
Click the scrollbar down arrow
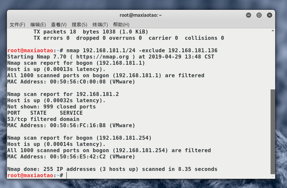273,176
